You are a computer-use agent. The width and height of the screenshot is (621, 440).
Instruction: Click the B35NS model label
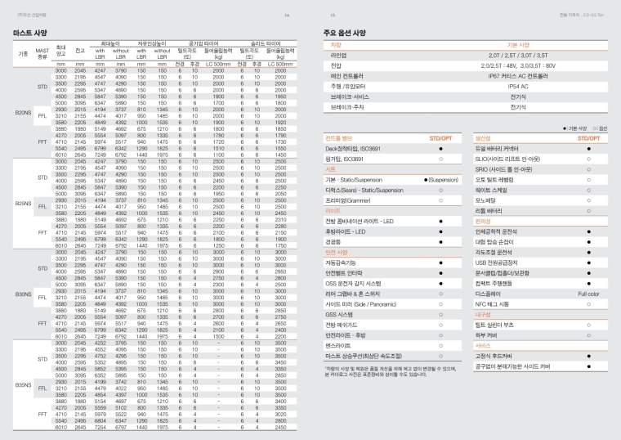(x=23, y=384)
